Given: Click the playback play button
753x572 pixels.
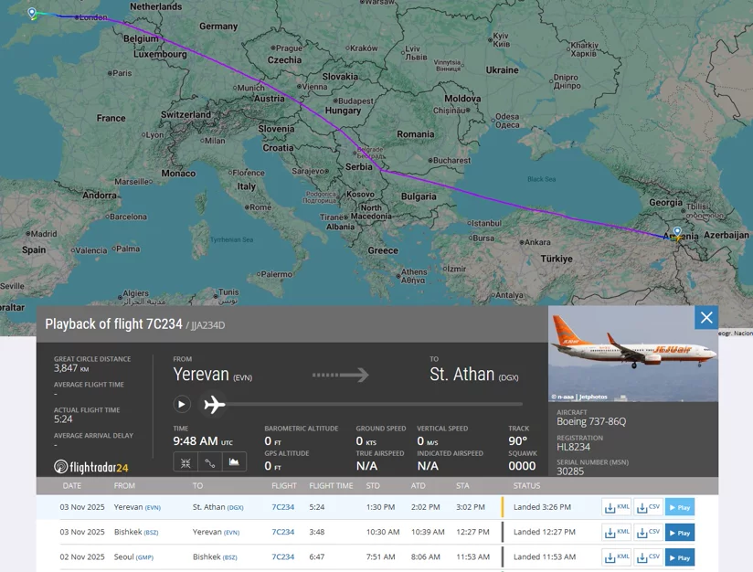Looking at the screenshot, I should pos(182,405).
